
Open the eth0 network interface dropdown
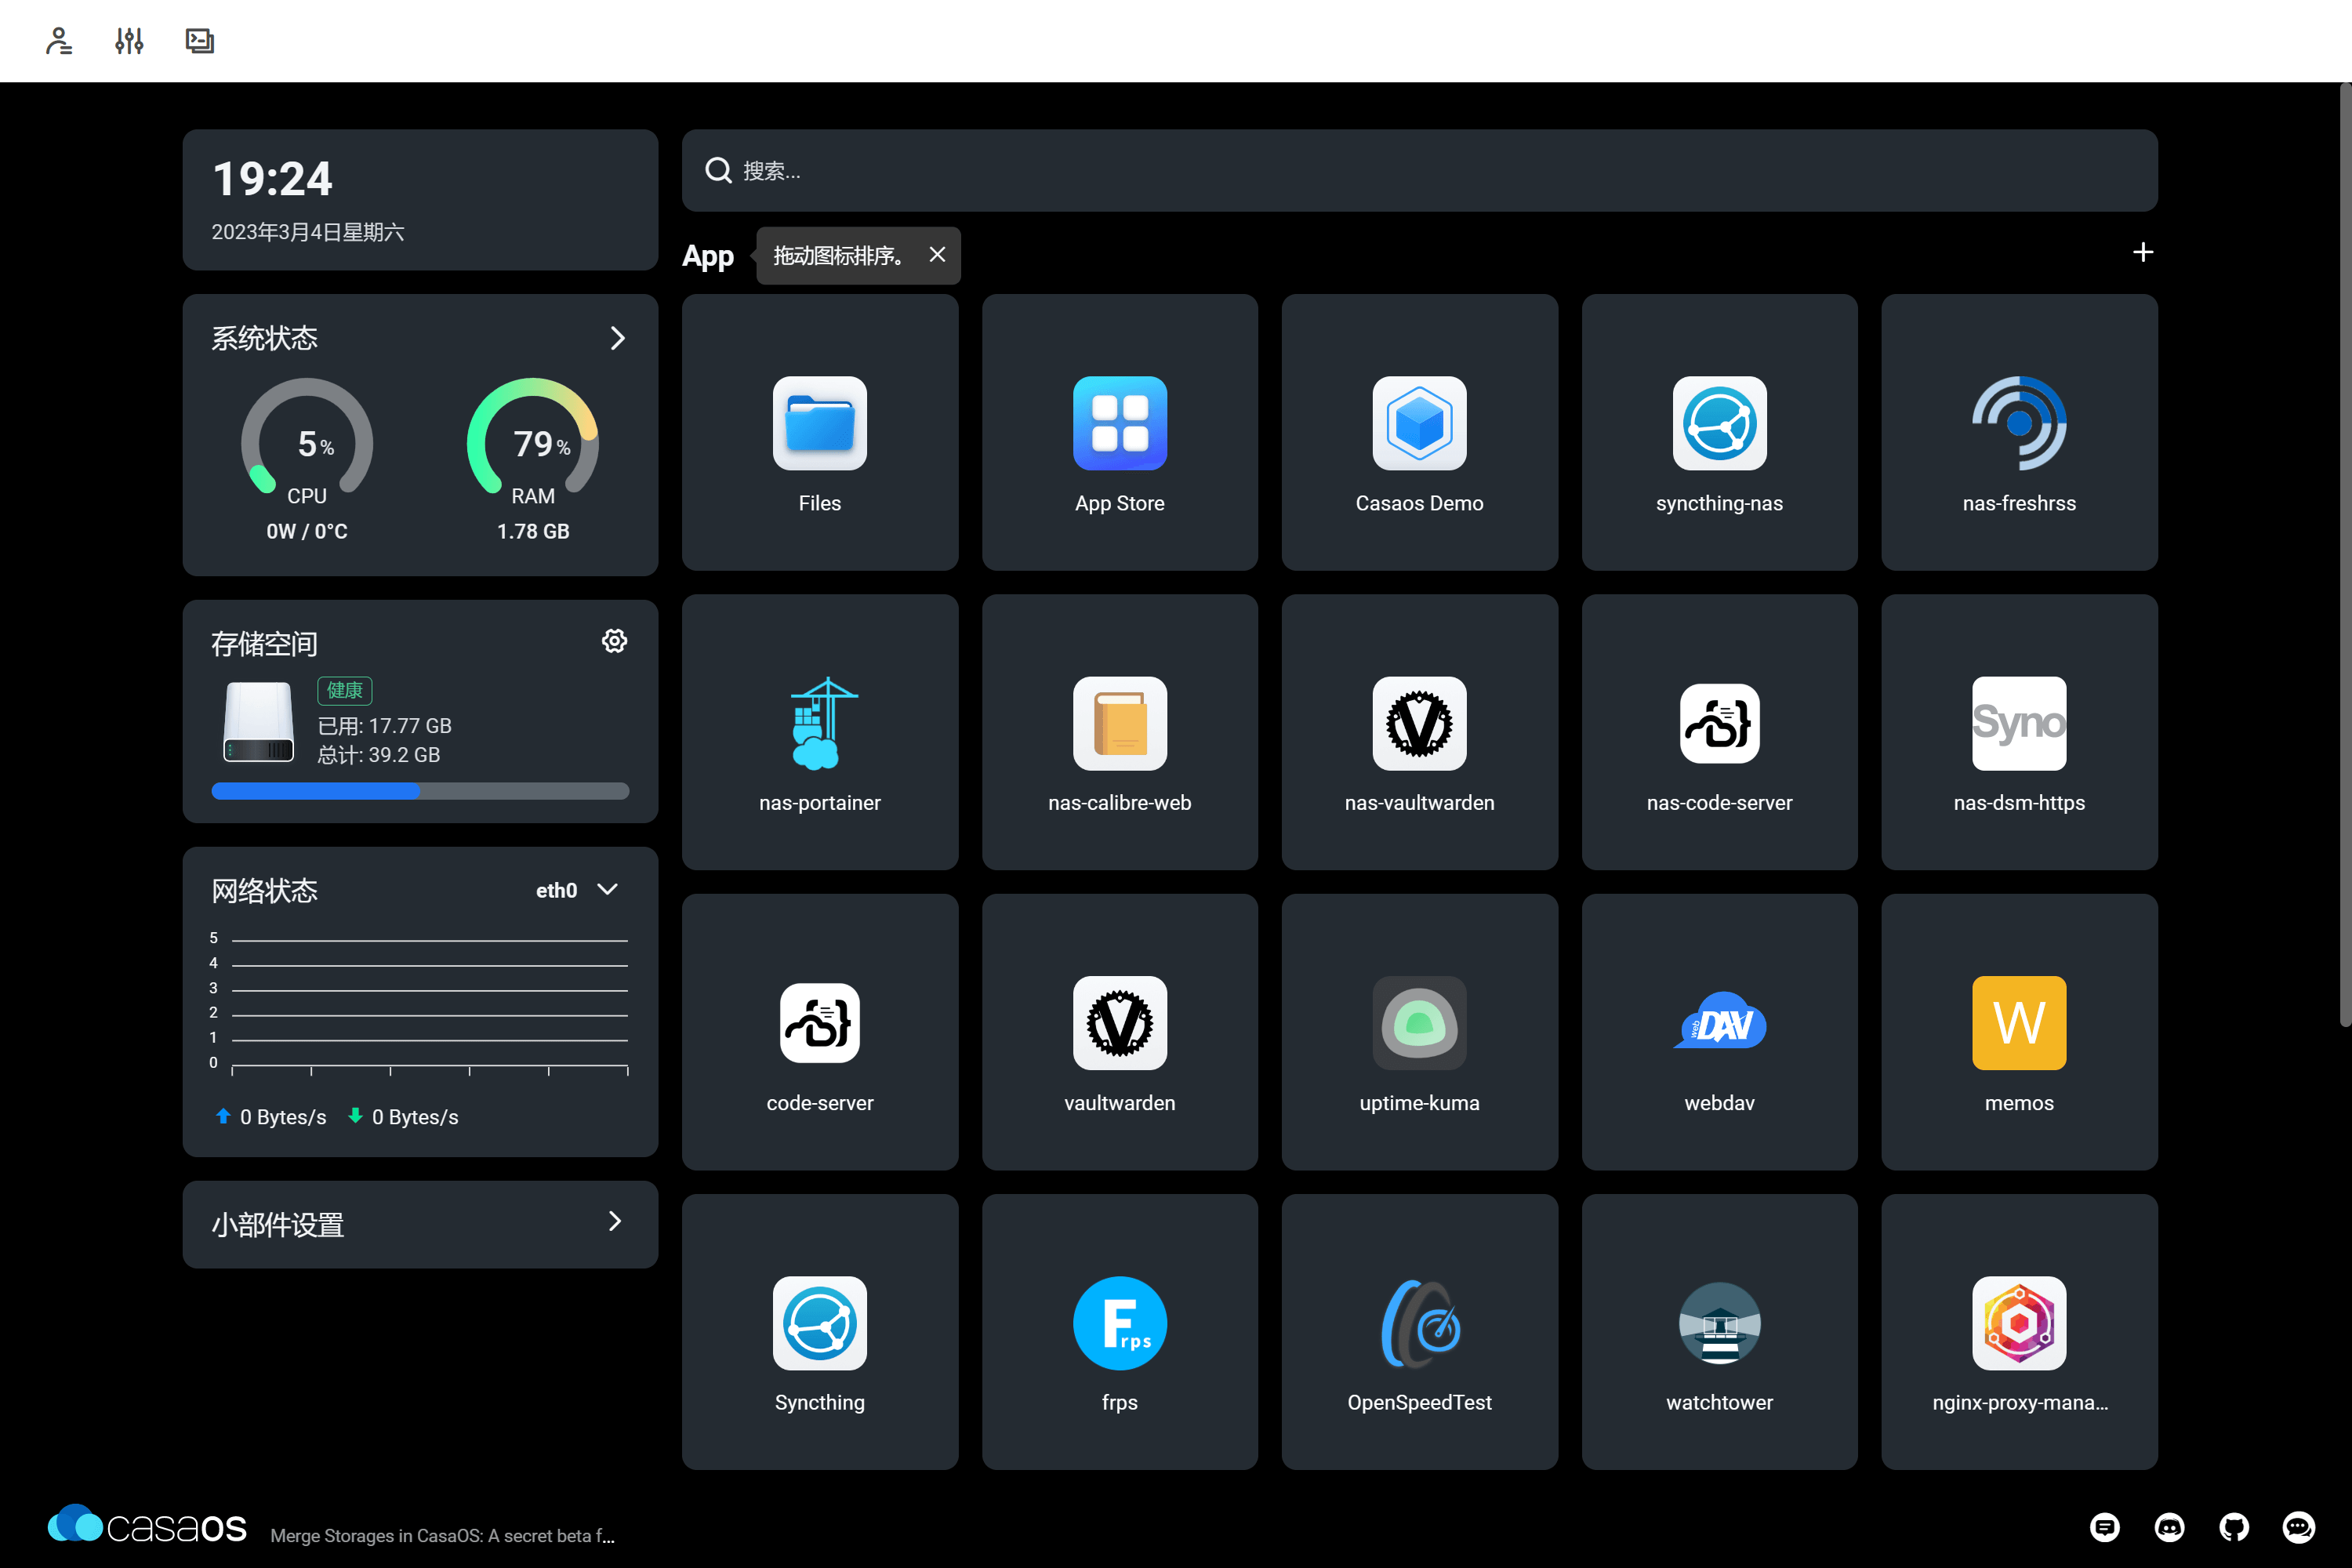(x=577, y=890)
